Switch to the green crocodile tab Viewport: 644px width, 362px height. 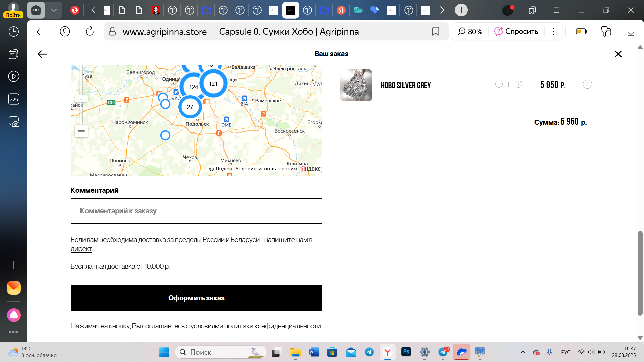[x=358, y=10]
